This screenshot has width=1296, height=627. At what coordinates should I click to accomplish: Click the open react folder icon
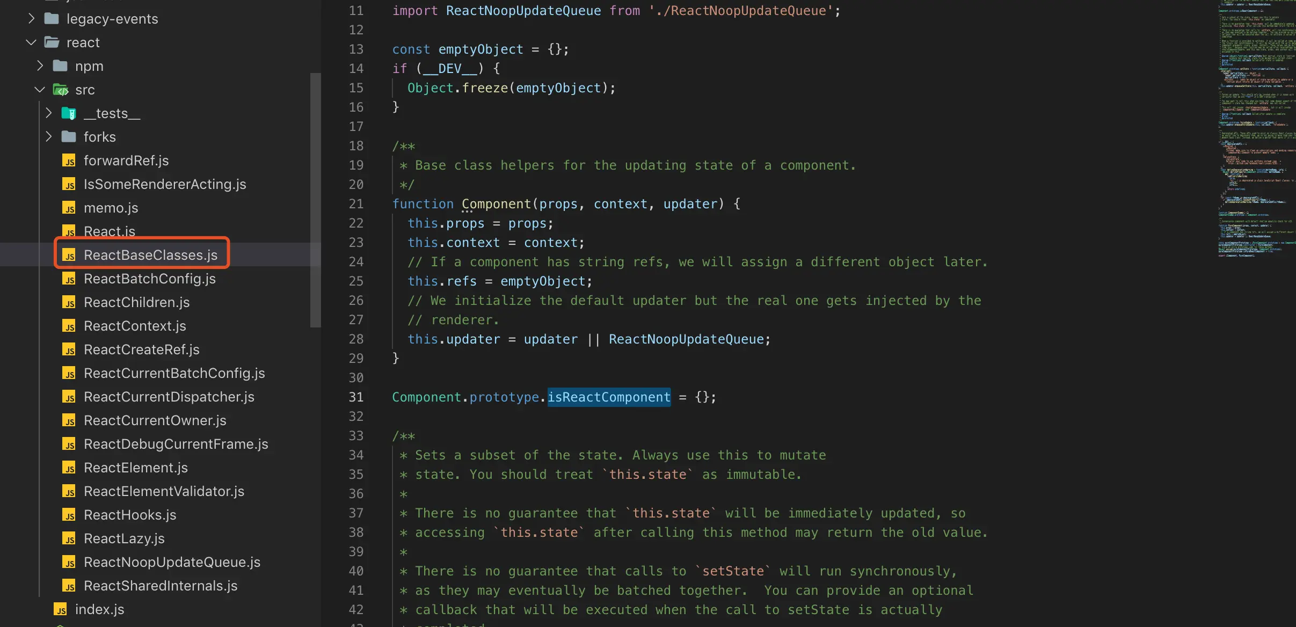click(52, 42)
